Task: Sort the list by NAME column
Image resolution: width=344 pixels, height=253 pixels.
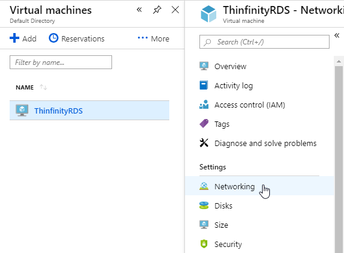Action: [x=25, y=87]
